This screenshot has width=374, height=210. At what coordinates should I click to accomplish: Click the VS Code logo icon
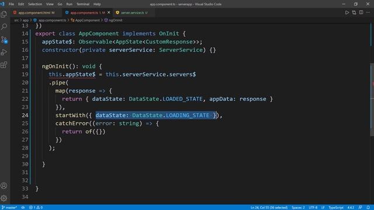(2, 4)
